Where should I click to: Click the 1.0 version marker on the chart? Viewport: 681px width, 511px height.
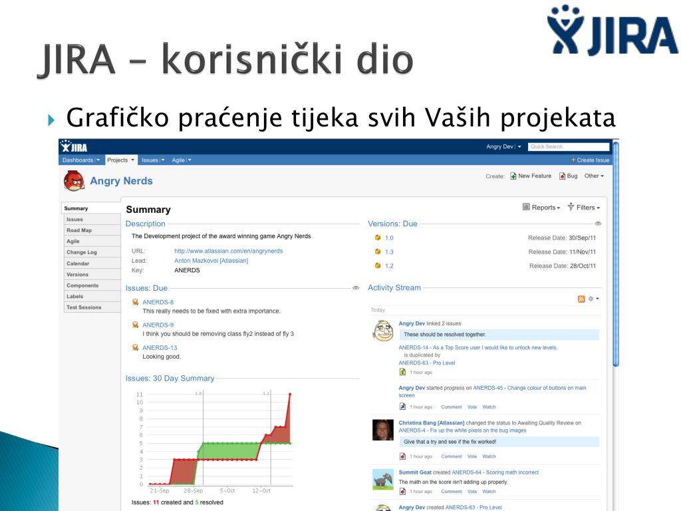click(x=198, y=394)
